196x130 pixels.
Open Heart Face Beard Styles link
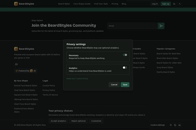(x=25, y=104)
